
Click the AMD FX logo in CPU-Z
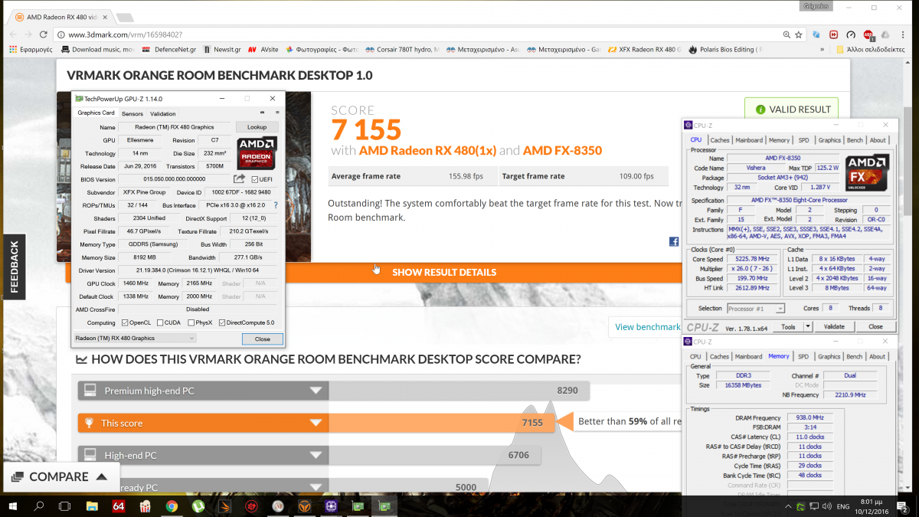[867, 173]
